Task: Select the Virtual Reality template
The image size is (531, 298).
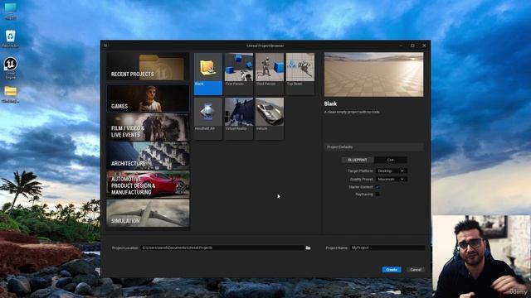Action: click(x=239, y=118)
